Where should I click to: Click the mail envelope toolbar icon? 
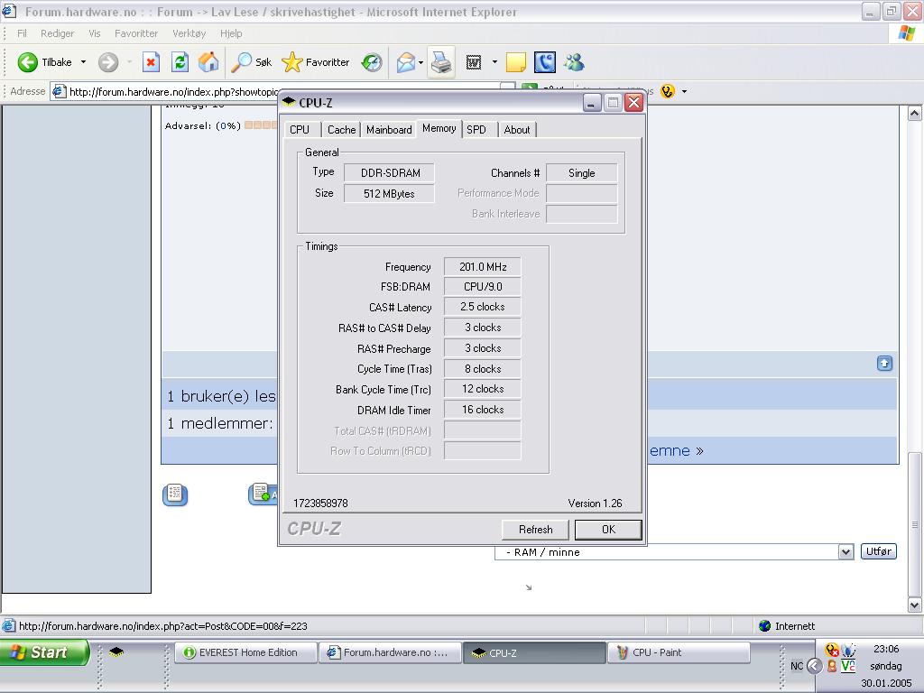pyautogui.click(x=406, y=62)
